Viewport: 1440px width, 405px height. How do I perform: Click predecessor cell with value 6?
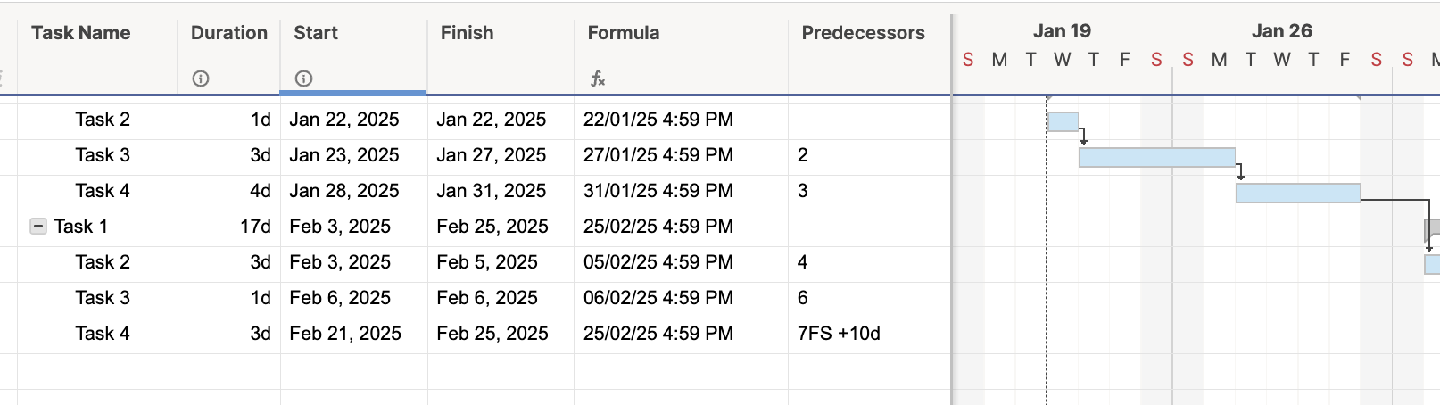point(869,298)
